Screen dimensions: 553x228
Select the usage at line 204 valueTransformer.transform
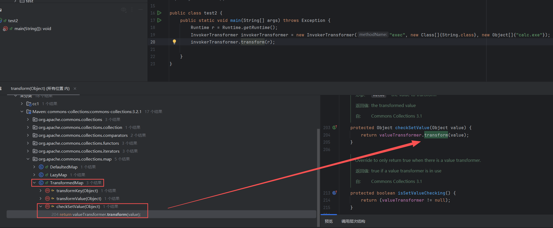96,215
